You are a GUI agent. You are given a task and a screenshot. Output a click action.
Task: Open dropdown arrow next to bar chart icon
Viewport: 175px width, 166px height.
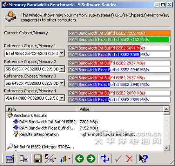point(69,159)
